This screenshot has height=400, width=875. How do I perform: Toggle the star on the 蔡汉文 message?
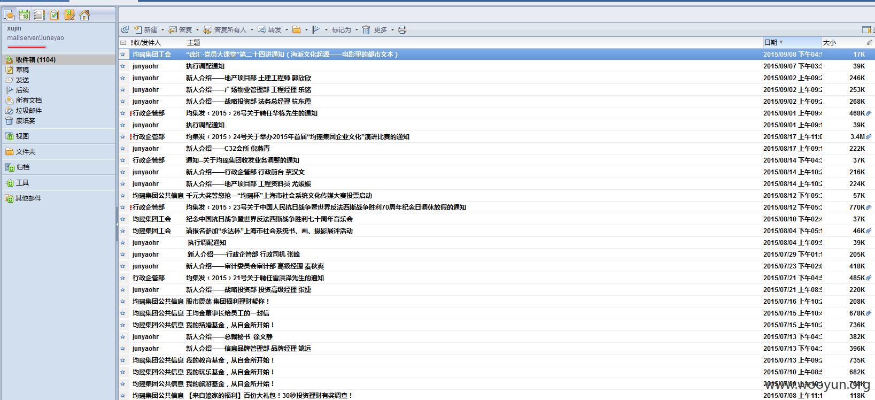(x=122, y=172)
